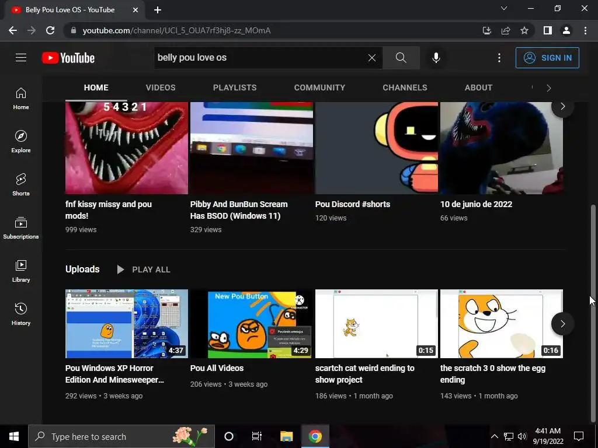The height and width of the screenshot is (448, 598).
Task: Open the YouTube hamburger guide menu
Action: pyautogui.click(x=21, y=58)
